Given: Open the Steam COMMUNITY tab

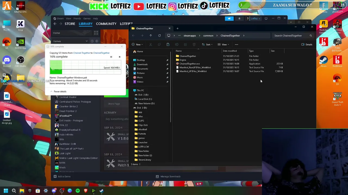Looking at the screenshot, I should pyautogui.click(x=106, y=24).
